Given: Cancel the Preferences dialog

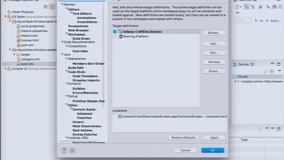Looking at the screenshot, I should tap(185, 150).
